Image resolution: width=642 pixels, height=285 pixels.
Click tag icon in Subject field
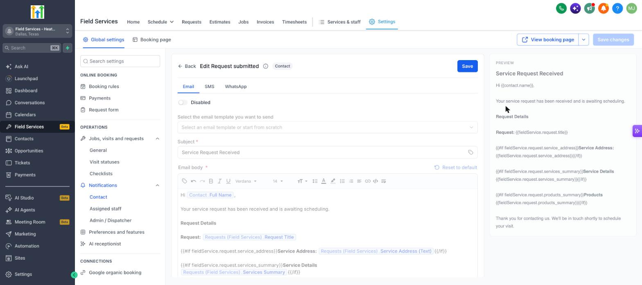[470, 153]
